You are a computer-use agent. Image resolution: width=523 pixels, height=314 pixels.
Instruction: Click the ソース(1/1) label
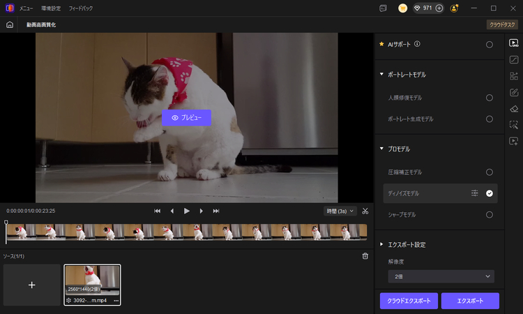(x=14, y=256)
